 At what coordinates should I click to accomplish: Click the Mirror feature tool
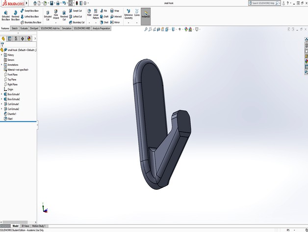(x=114, y=22)
